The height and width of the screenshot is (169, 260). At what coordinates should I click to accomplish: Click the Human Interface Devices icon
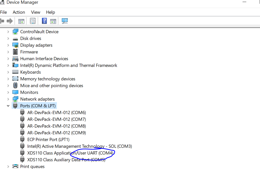pos(15,59)
